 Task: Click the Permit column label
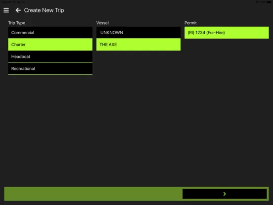pos(190,23)
